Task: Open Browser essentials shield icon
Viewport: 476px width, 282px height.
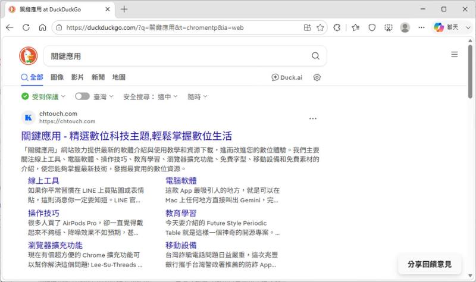Action: (x=372, y=27)
